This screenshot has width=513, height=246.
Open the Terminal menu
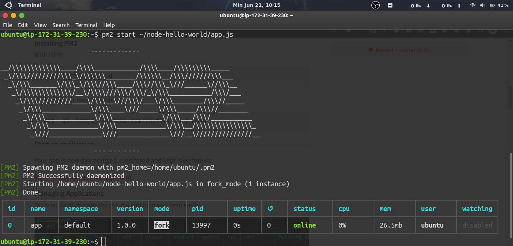click(x=86, y=25)
